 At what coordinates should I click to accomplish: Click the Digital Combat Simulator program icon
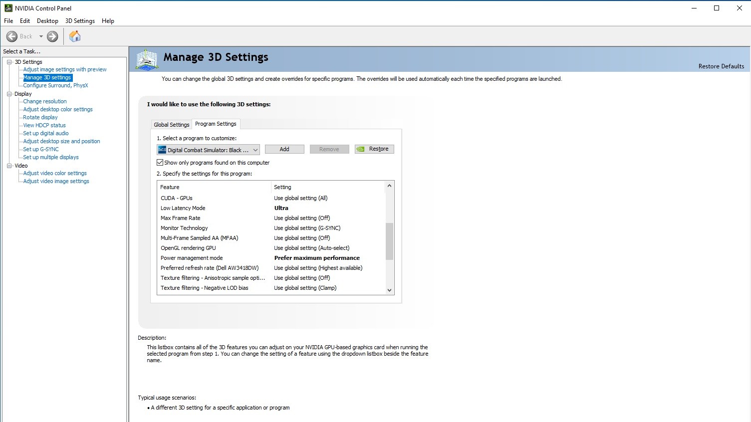coord(162,150)
